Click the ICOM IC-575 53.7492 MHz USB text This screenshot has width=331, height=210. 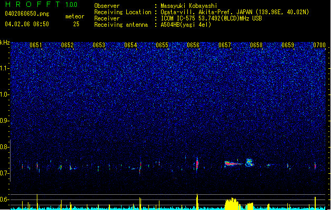click(212, 18)
